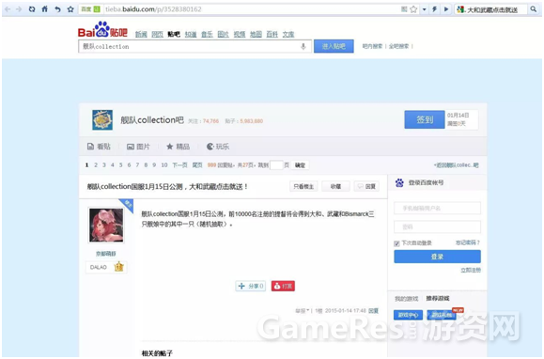This screenshot has width=544, height=359.
Task: Click the jump-to-page number field
Action: coord(276,165)
